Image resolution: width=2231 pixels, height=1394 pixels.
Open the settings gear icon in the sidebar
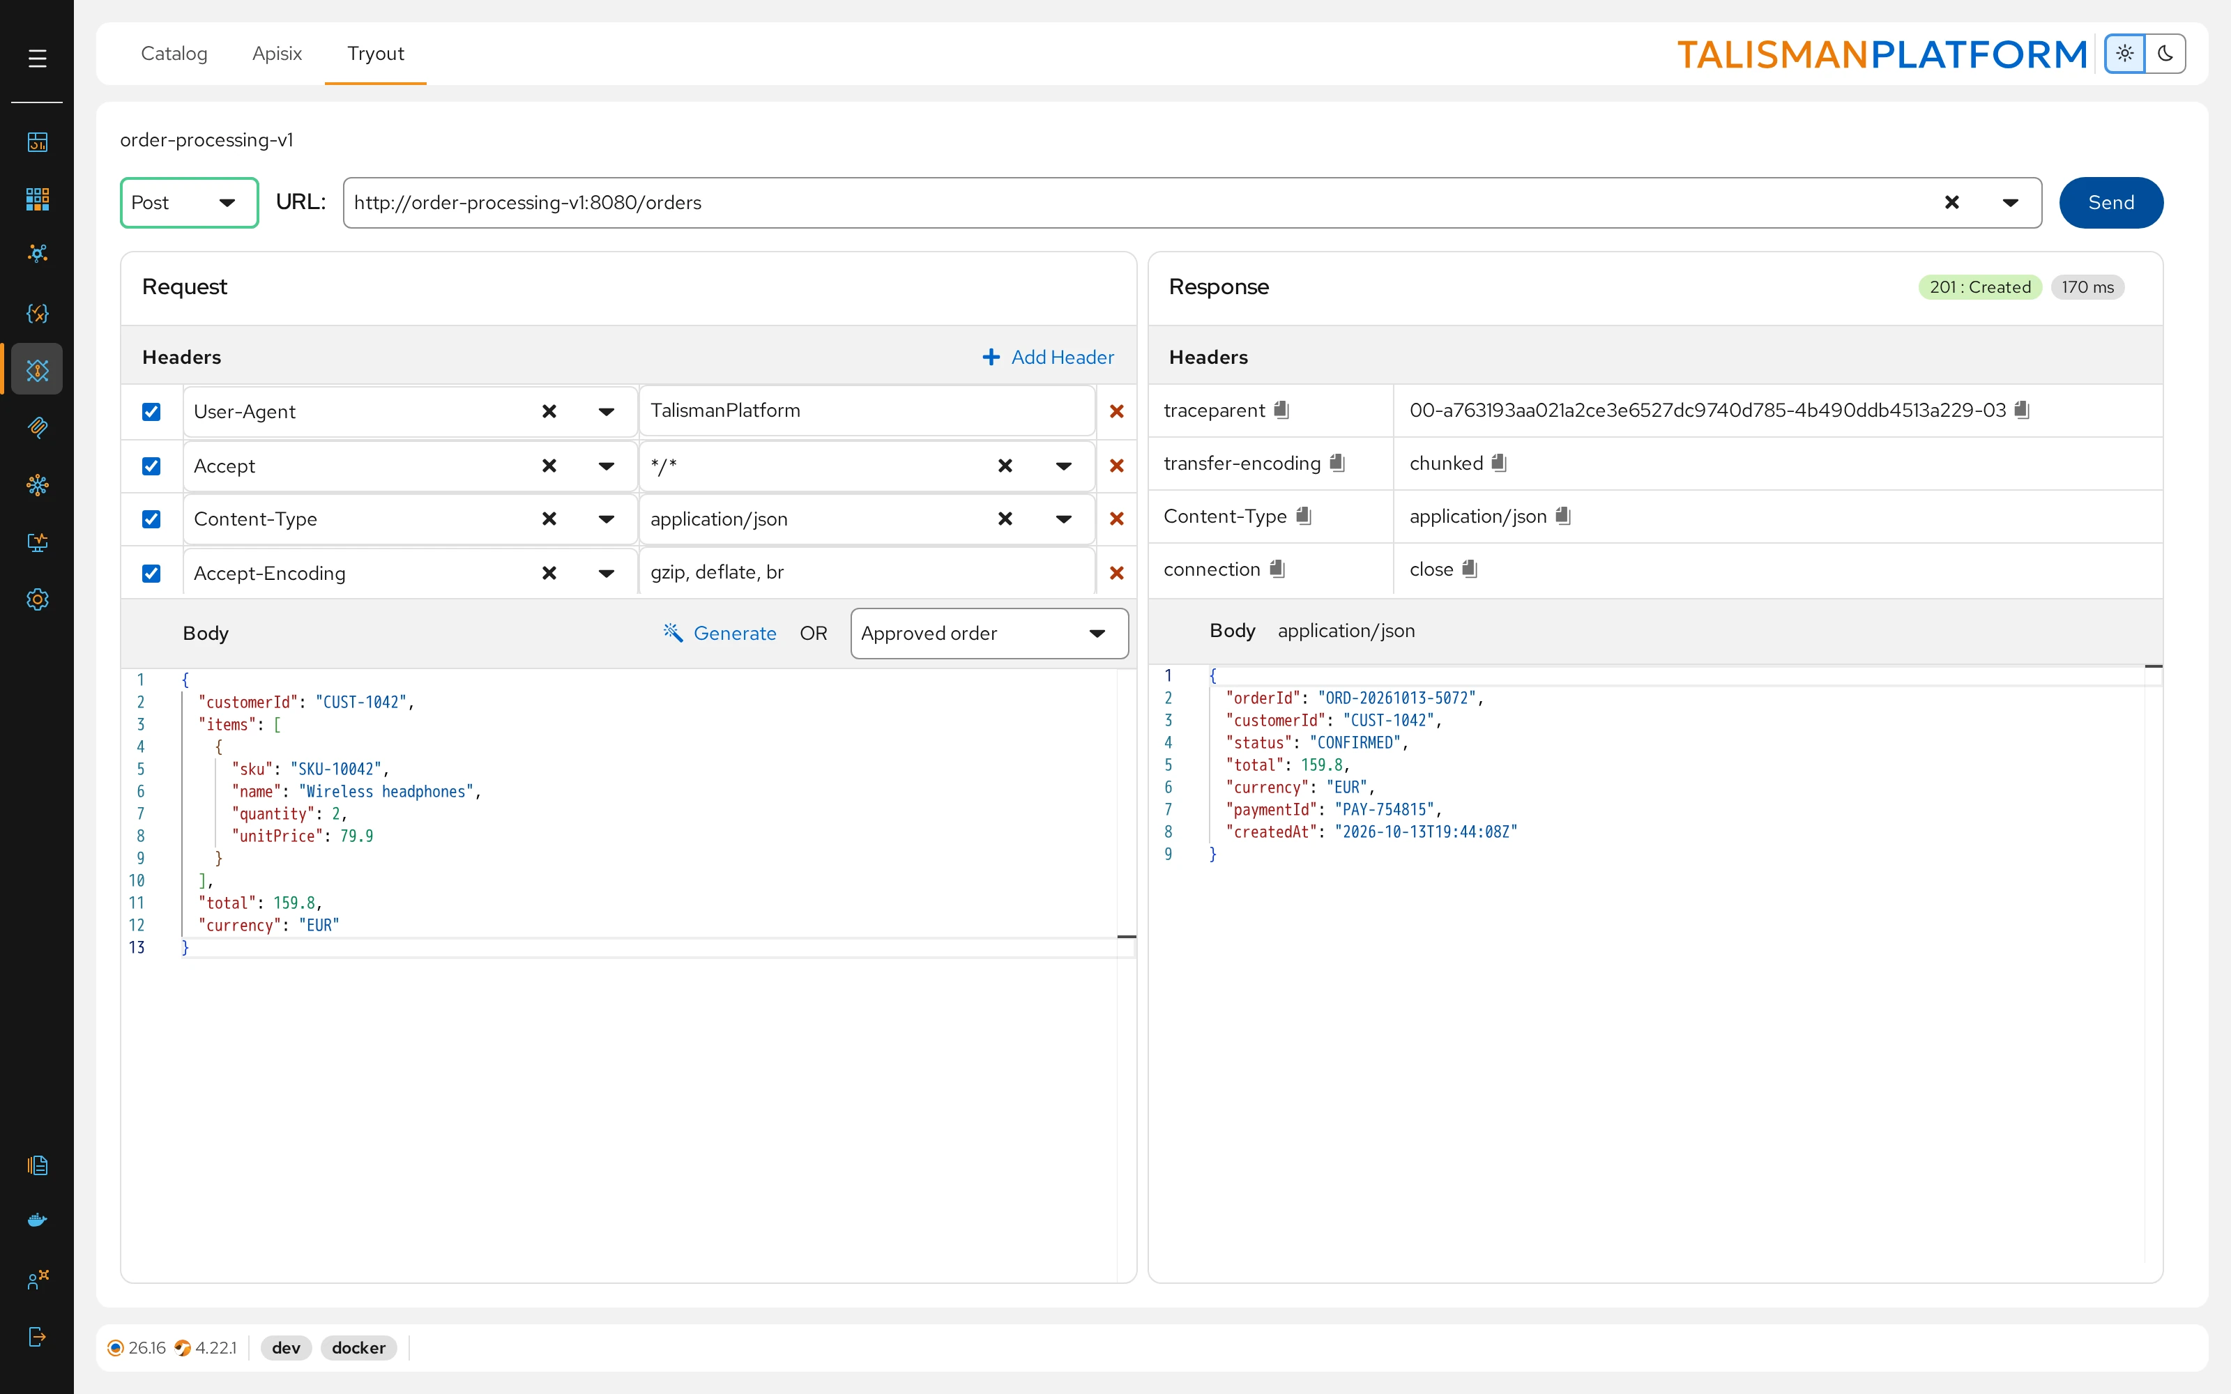point(37,599)
